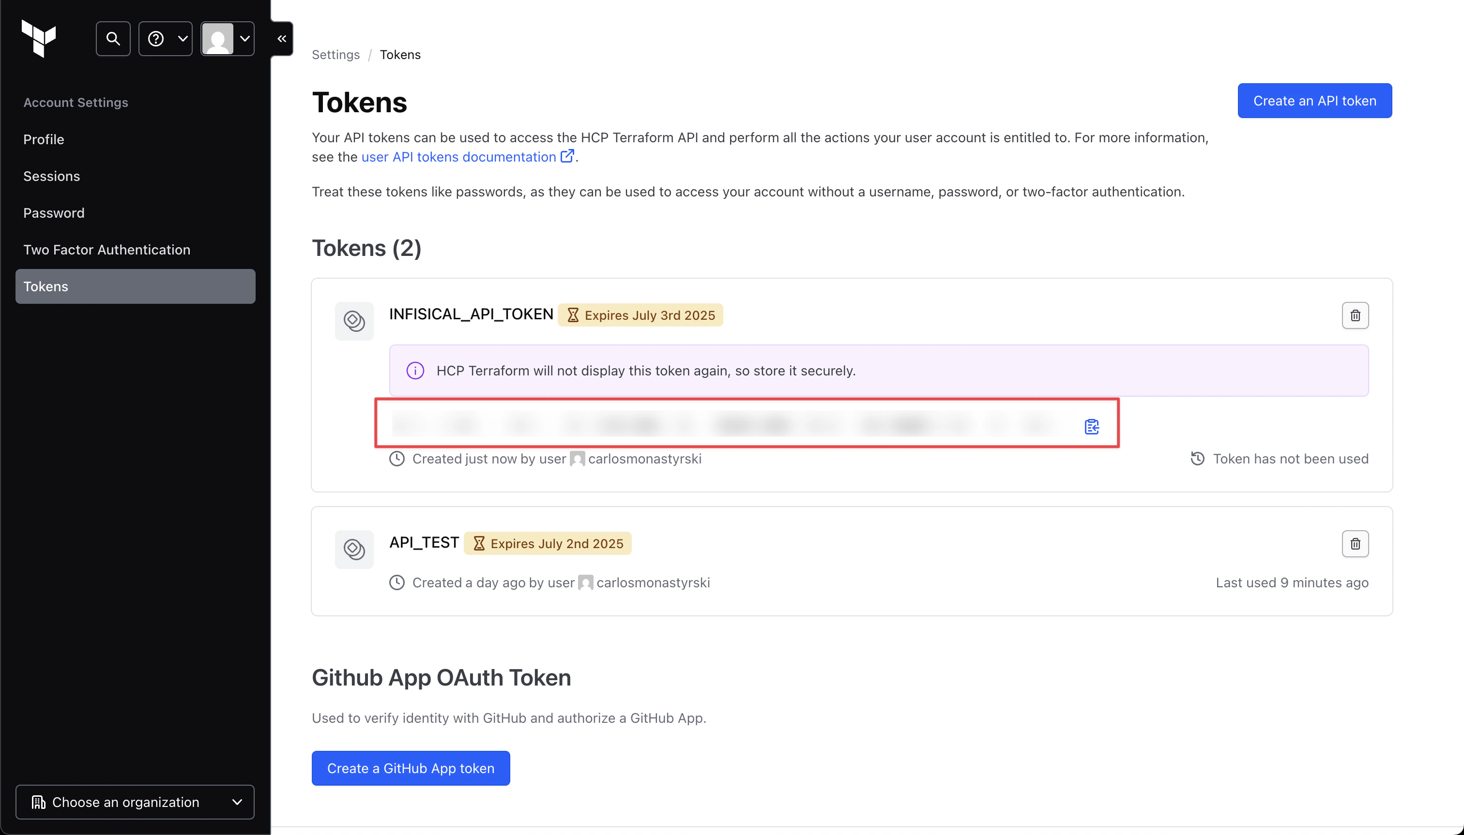This screenshot has height=835, width=1464.
Task: Click the clock icon by Created just now
Action: pyautogui.click(x=396, y=459)
